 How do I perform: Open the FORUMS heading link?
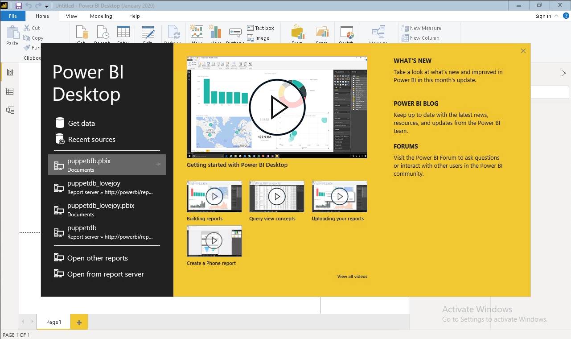tap(406, 146)
